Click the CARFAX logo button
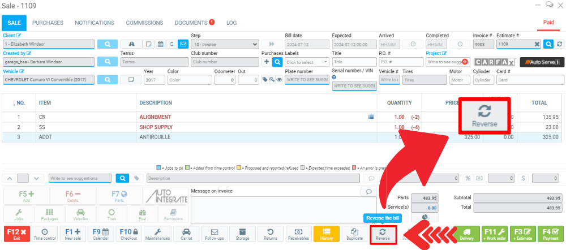This screenshot has height=250, width=566. pyautogui.click(x=494, y=62)
